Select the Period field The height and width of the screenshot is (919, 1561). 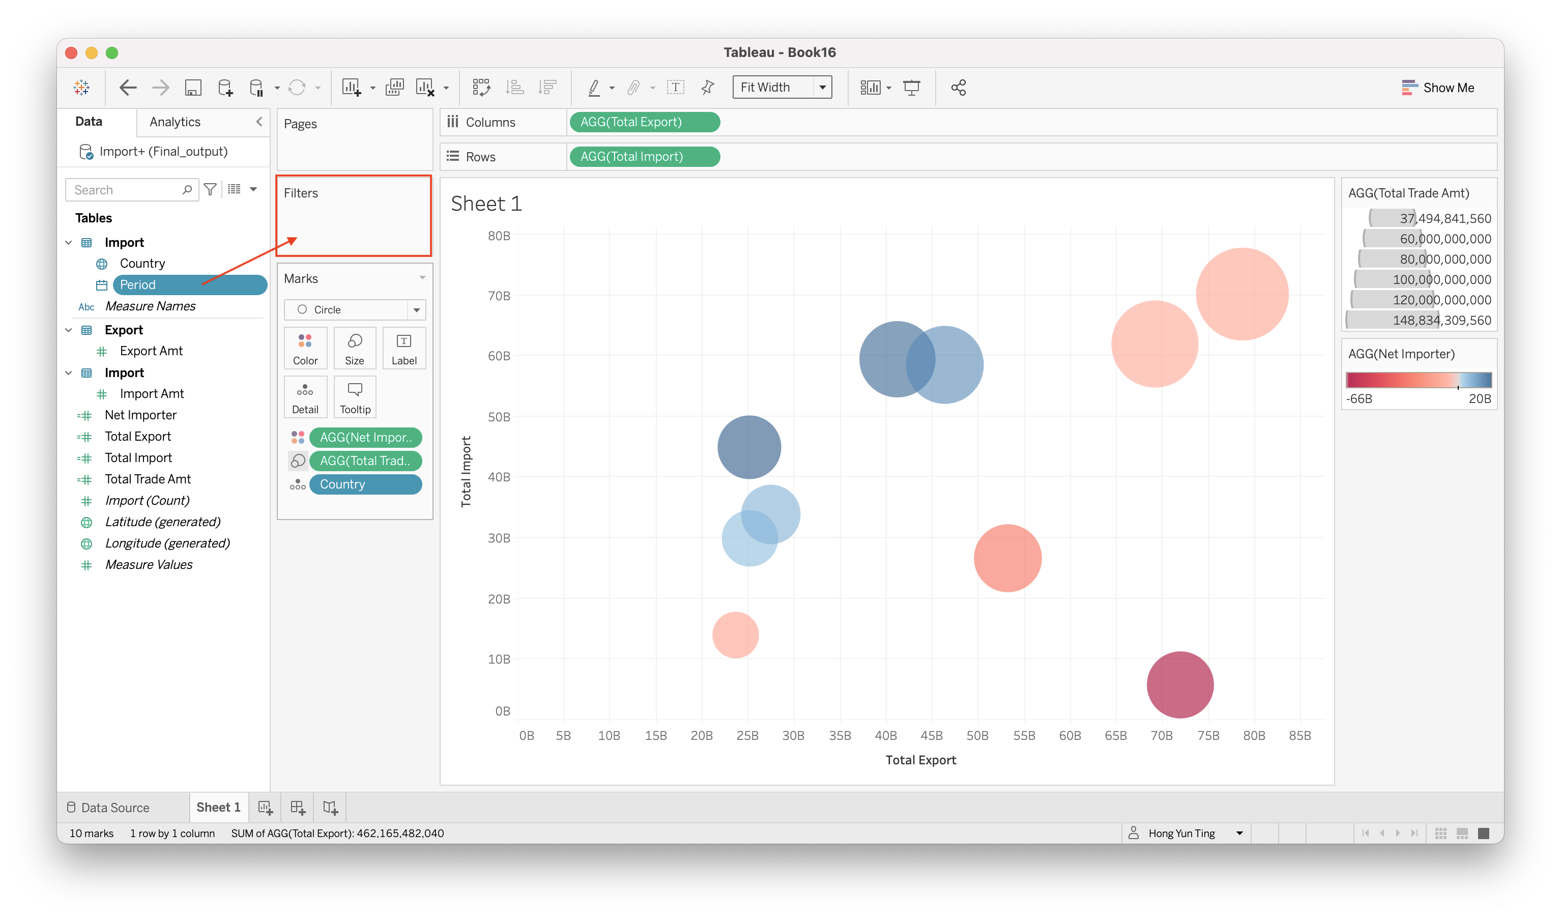[x=137, y=284]
